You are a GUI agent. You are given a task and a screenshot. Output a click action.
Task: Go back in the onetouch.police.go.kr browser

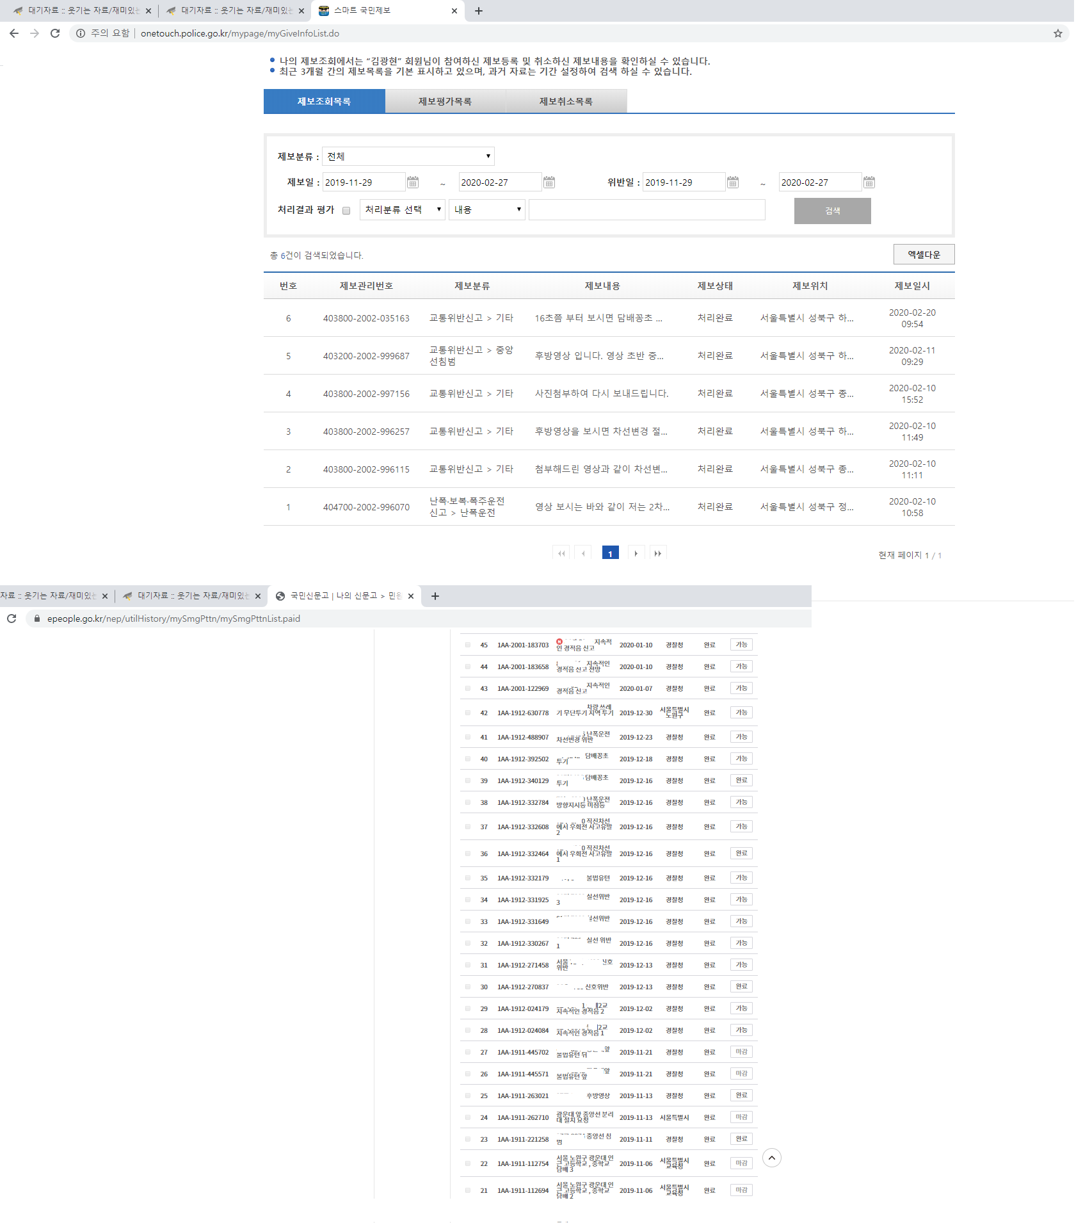(14, 33)
